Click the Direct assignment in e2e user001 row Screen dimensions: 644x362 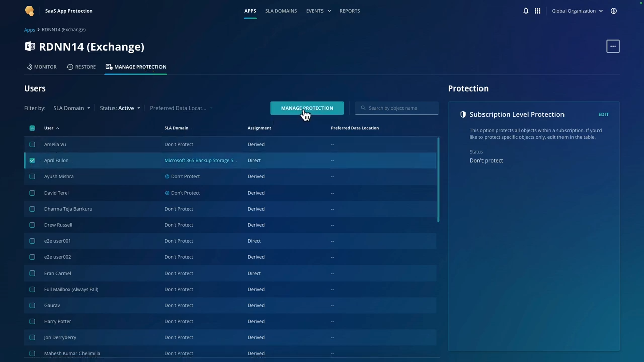tap(254, 241)
